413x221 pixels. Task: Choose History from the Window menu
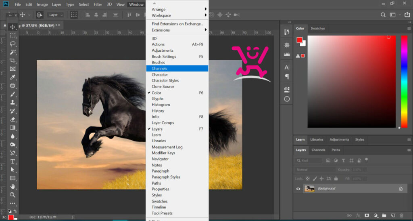[177, 111]
